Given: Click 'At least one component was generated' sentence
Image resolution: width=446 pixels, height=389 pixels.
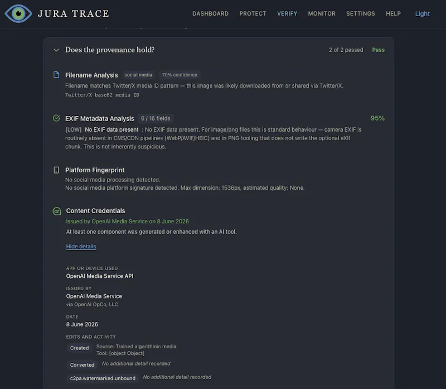Looking at the screenshot, I should [x=151, y=232].
